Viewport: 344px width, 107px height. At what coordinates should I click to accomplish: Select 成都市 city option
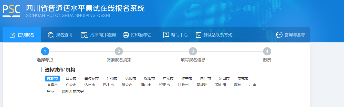click(52, 78)
